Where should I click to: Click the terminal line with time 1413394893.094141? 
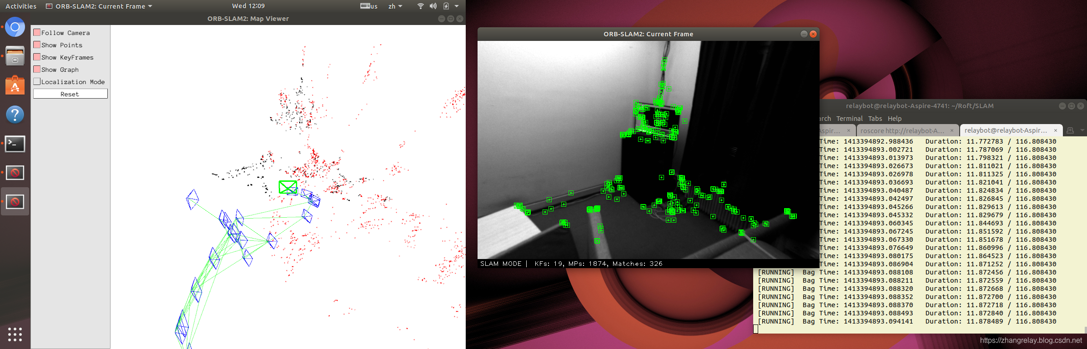click(907, 321)
